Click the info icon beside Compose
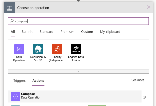Viewport: 156px width, 106px height. [144, 97]
